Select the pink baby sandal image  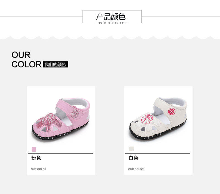coord(61,119)
